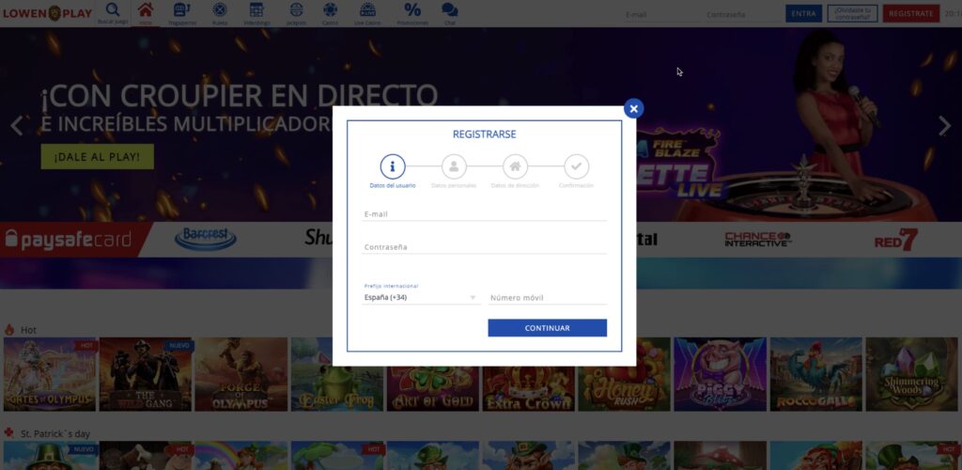Click the ENTRA login button
The height and width of the screenshot is (470, 962).
click(x=804, y=13)
